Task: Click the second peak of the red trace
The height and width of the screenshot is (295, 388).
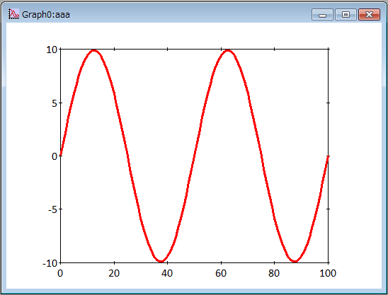Action: (228, 51)
